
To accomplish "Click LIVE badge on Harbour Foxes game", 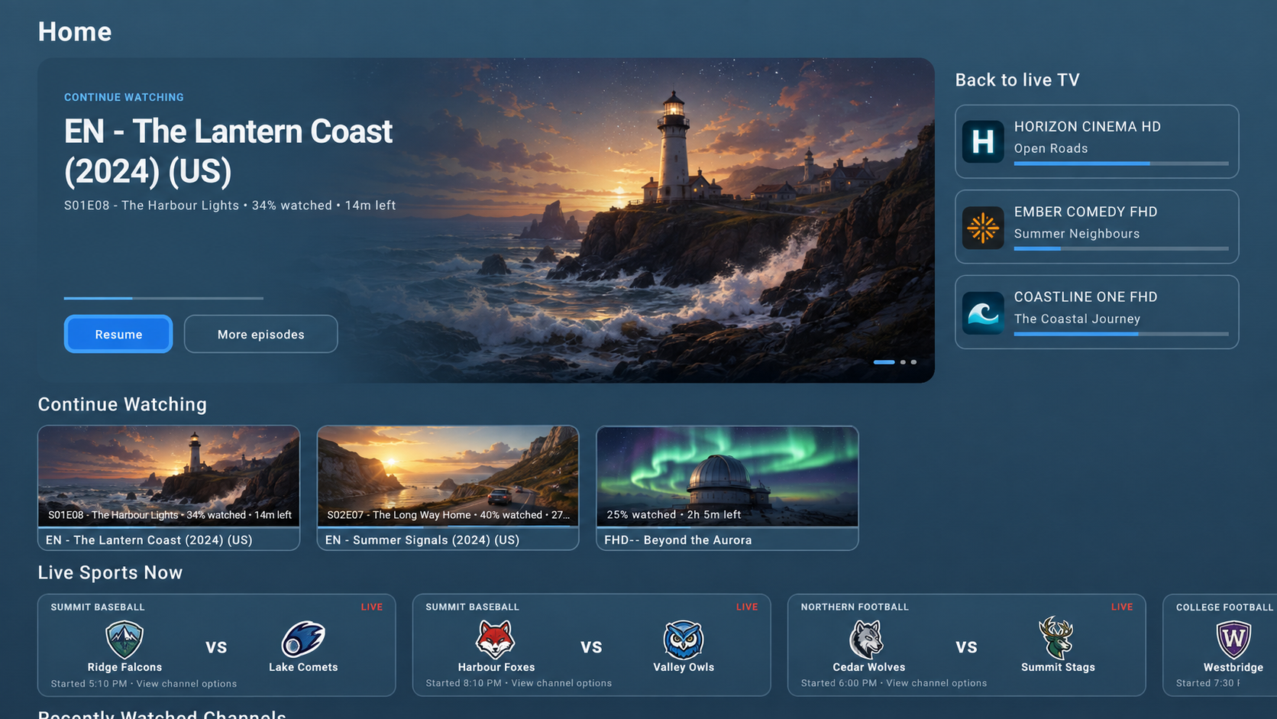I will (x=747, y=607).
